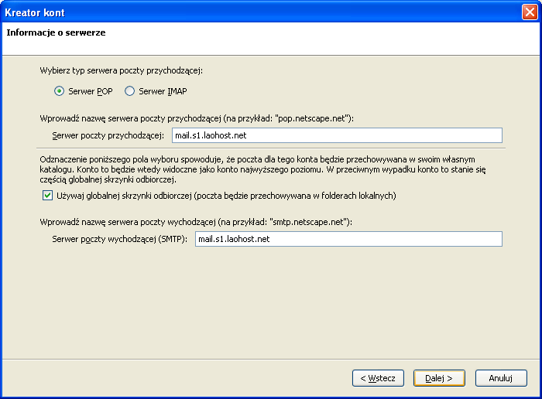Click the 'Informacje o serwerze' heading
This screenshot has height=399, width=542.
pos(56,32)
